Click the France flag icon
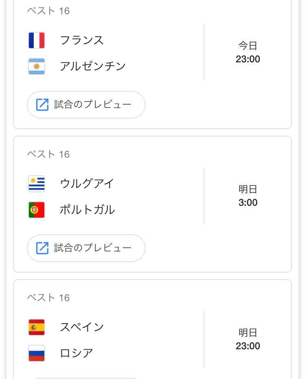This screenshot has height=379, width=305. (37, 40)
